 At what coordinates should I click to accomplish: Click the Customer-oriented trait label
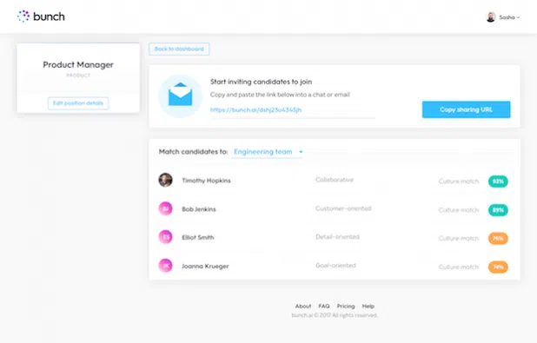pyautogui.click(x=343, y=208)
